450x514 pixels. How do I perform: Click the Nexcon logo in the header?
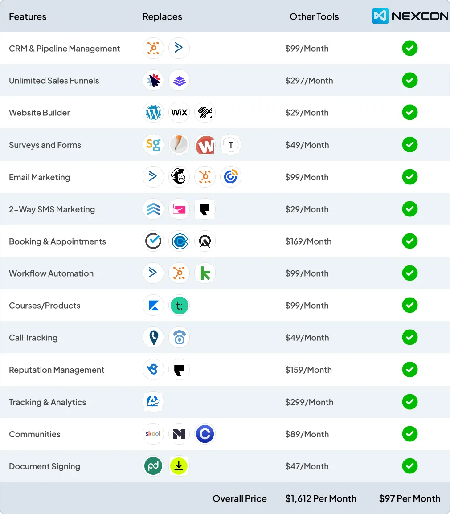[x=410, y=16]
